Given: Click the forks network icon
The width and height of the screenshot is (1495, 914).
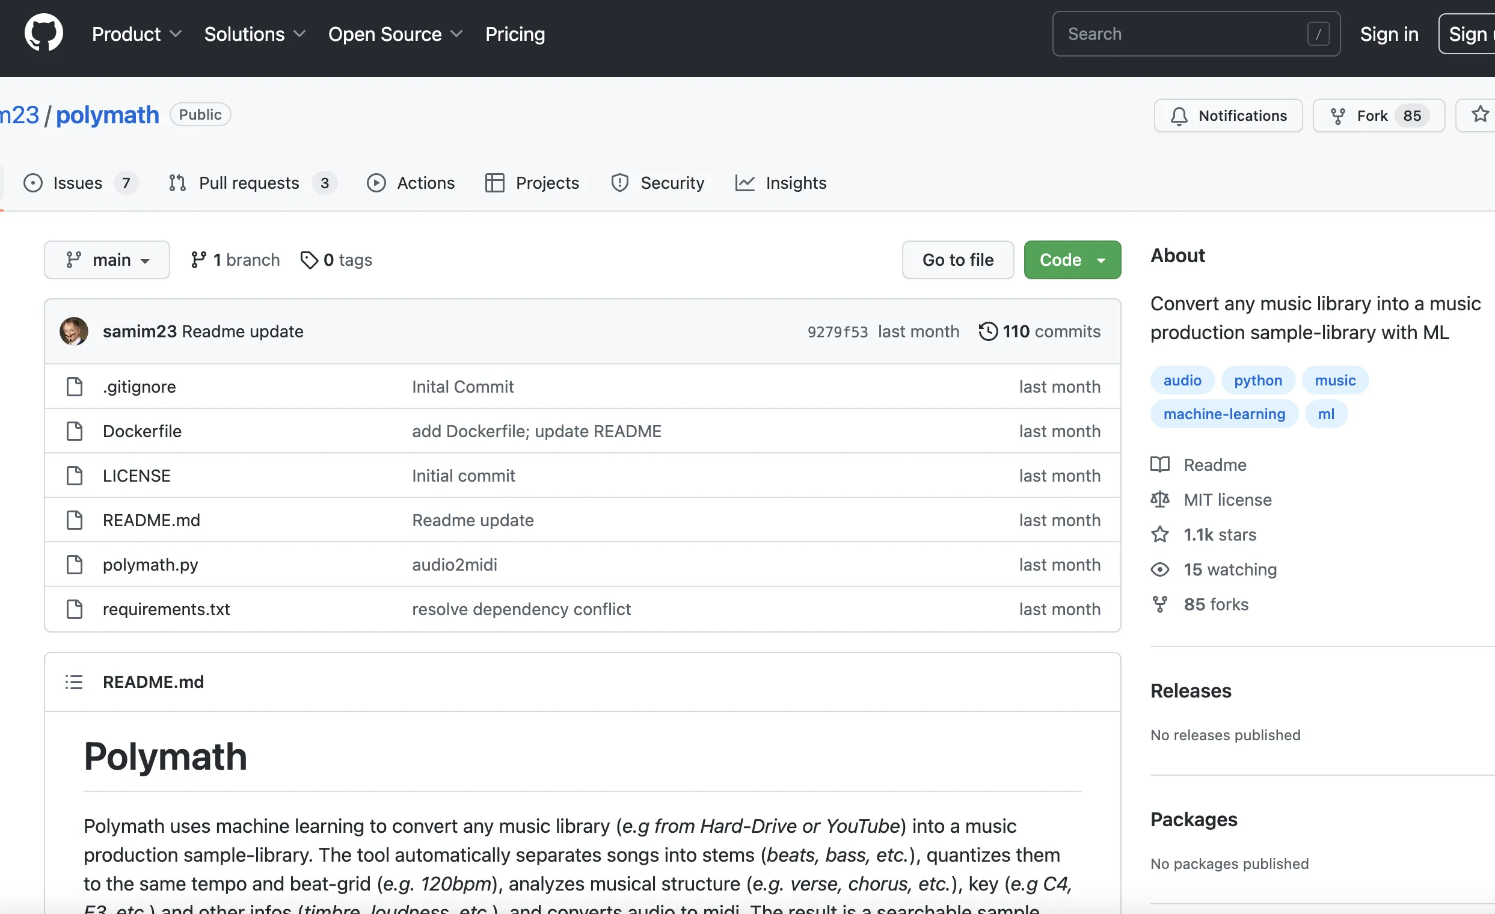Looking at the screenshot, I should [x=1159, y=604].
